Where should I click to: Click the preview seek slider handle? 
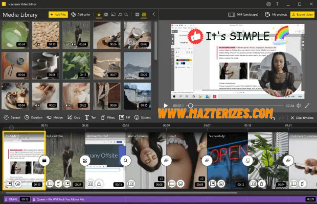pos(190,106)
